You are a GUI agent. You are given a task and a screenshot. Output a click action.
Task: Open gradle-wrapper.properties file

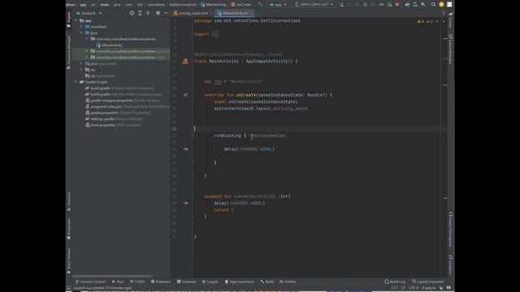point(123,101)
